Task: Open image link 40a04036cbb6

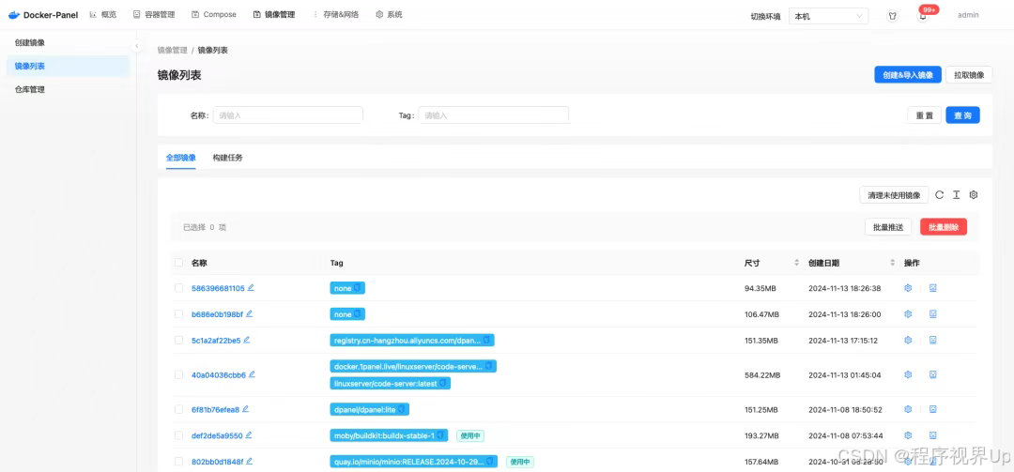Action: click(219, 374)
